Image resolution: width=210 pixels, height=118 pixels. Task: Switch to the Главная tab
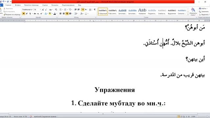click(8, 5)
